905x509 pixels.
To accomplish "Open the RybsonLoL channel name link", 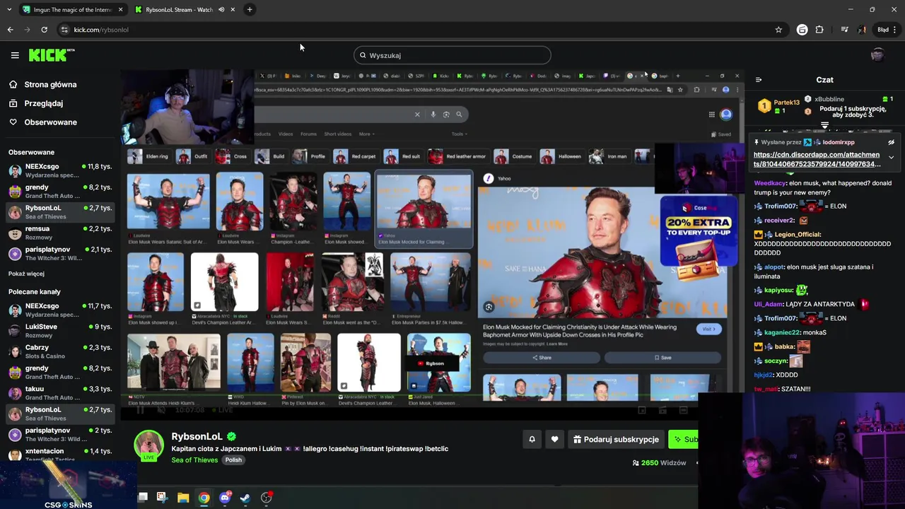I will pos(197,436).
